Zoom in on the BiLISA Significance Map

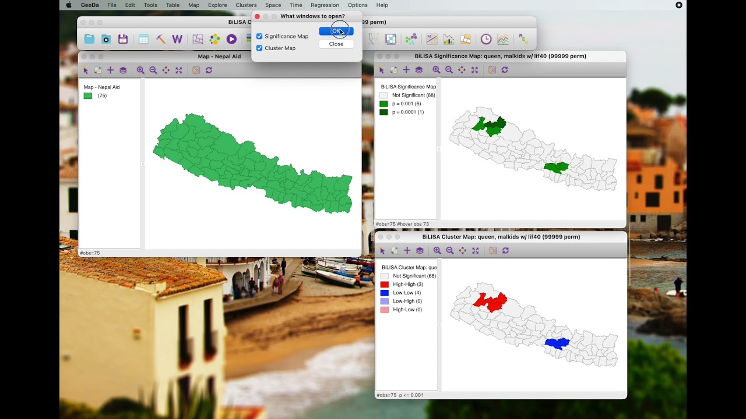pyautogui.click(x=437, y=70)
